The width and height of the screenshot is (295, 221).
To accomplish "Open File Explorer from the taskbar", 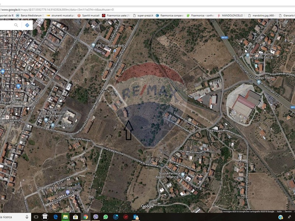I will (x=66, y=217).
